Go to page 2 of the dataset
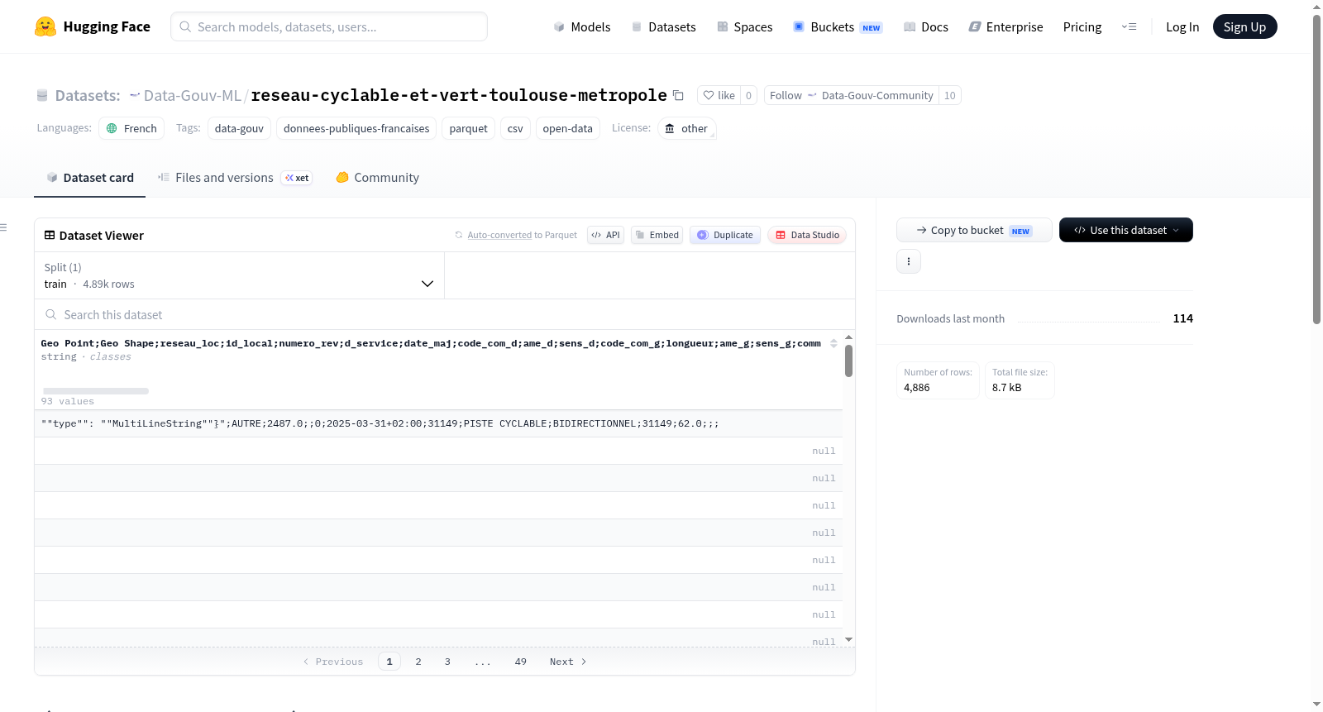This screenshot has height=712, width=1323. 418,662
